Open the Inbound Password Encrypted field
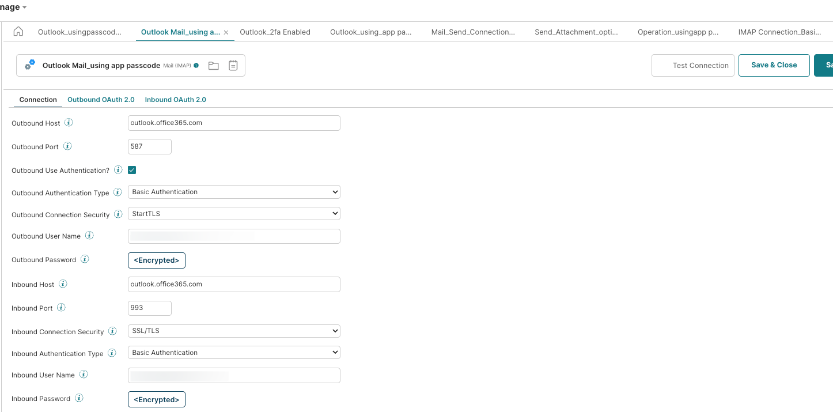The image size is (833, 412). (x=156, y=399)
